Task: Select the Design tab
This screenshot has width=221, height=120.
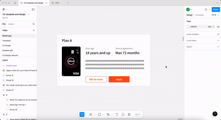Action: point(190,15)
